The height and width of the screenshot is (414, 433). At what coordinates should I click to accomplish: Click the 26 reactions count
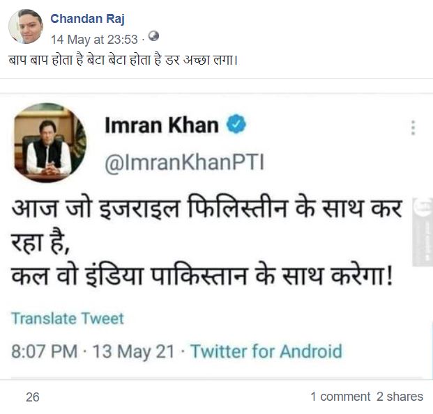(32, 397)
